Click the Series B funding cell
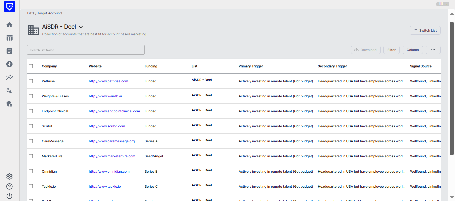455x201 pixels. click(x=151, y=172)
